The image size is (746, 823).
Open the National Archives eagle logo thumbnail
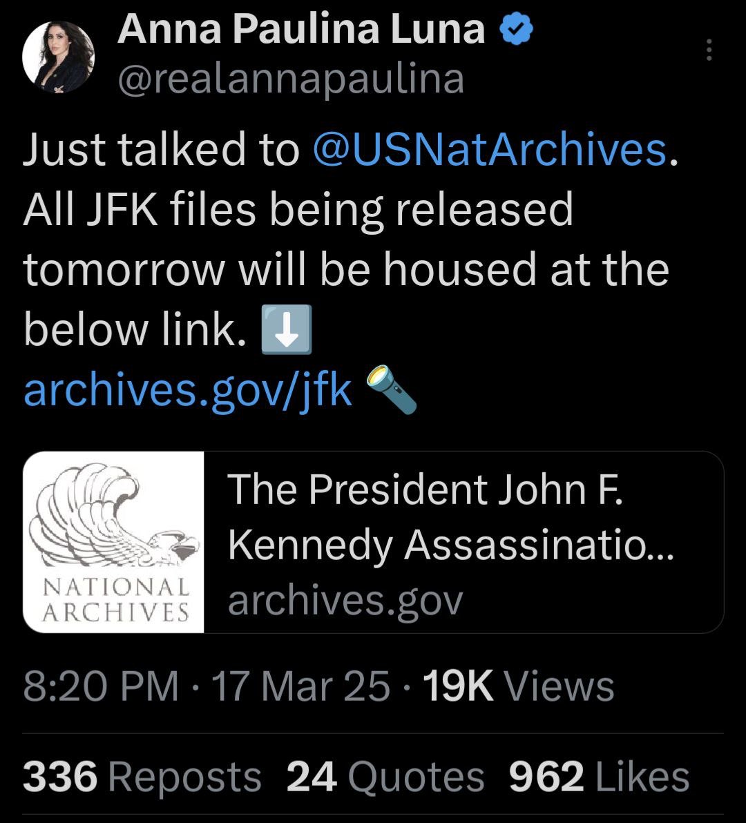114,542
